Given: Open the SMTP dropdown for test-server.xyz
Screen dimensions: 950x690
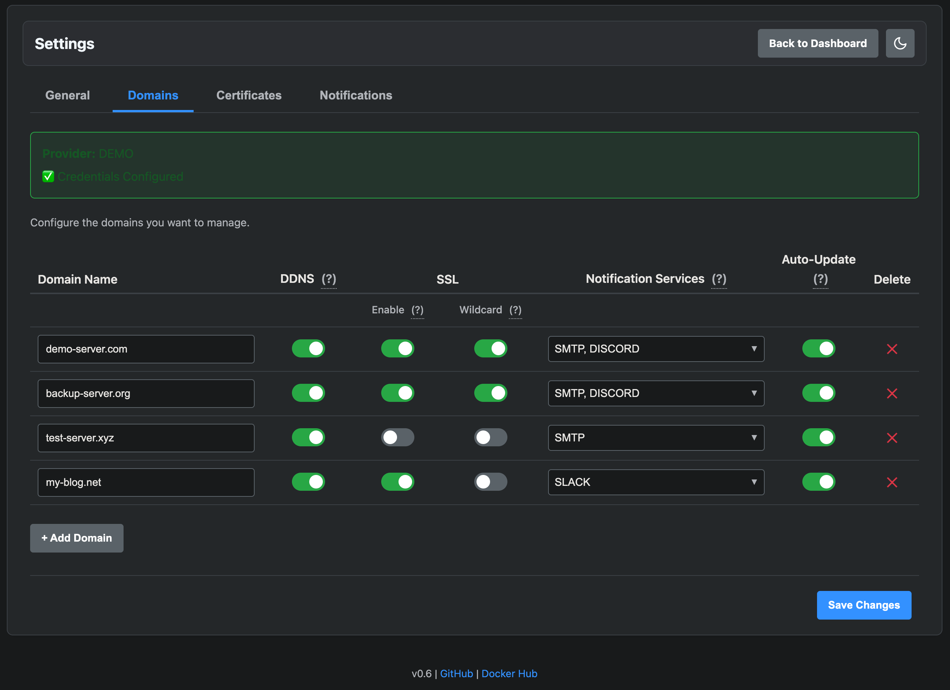Looking at the screenshot, I should coord(656,438).
